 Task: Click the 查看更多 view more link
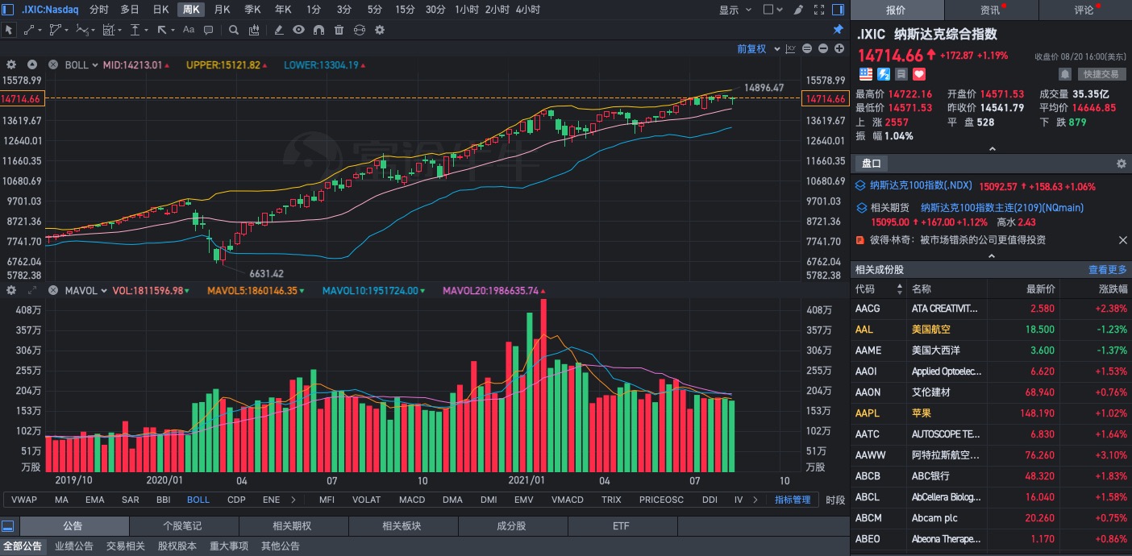tap(1107, 270)
